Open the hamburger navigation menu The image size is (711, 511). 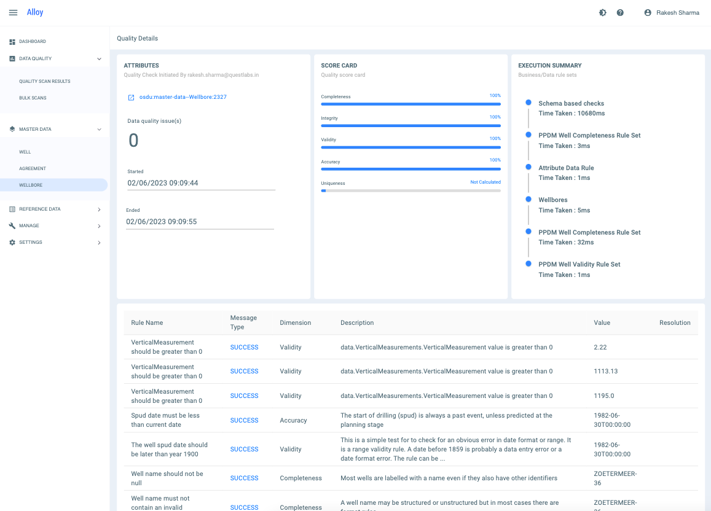13,13
